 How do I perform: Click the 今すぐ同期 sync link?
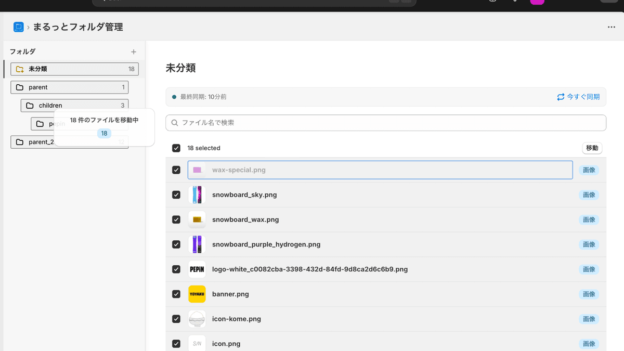(582, 97)
